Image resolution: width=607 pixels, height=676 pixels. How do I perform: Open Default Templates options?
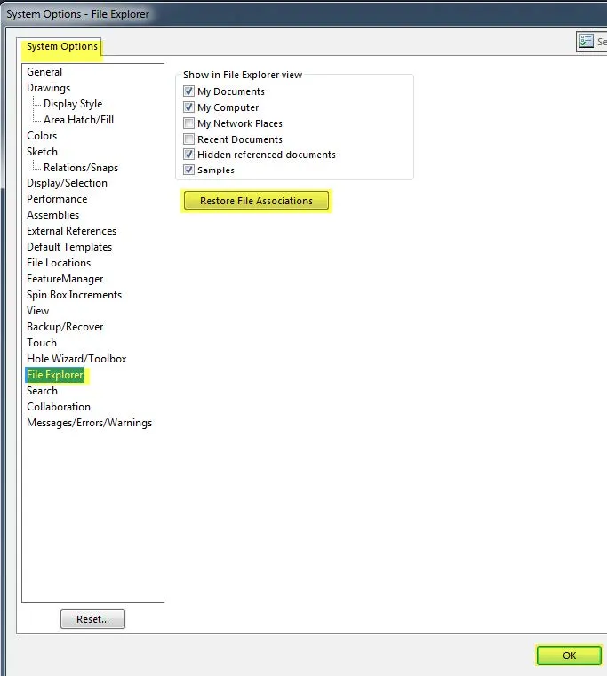69,247
